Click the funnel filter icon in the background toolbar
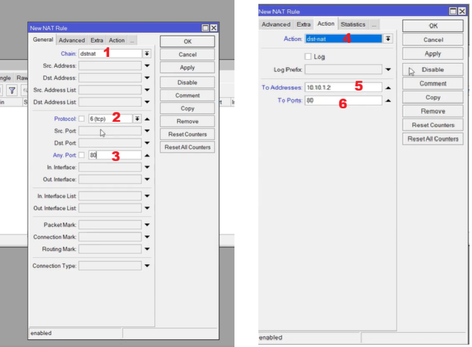Viewport: 472px width, 347px height. (x=12, y=91)
